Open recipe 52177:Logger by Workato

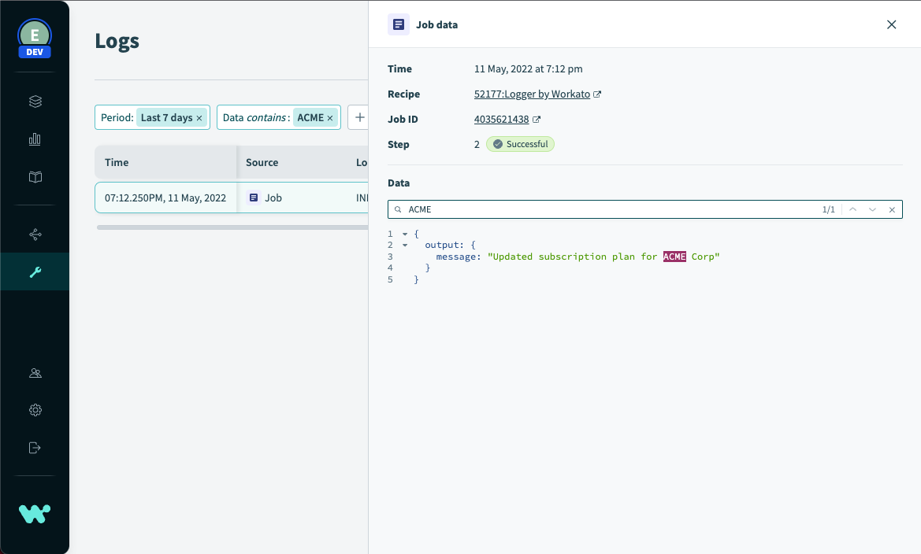[533, 94]
